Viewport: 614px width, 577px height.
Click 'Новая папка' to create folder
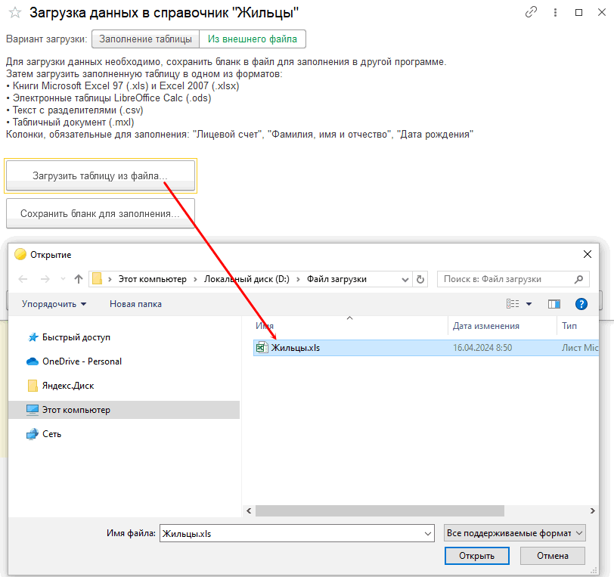(x=135, y=304)
